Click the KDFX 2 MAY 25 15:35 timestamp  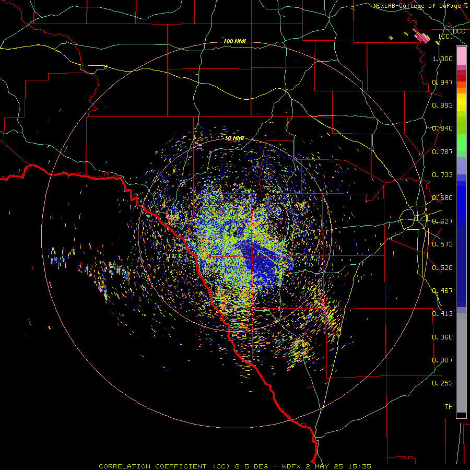(326, 466)
